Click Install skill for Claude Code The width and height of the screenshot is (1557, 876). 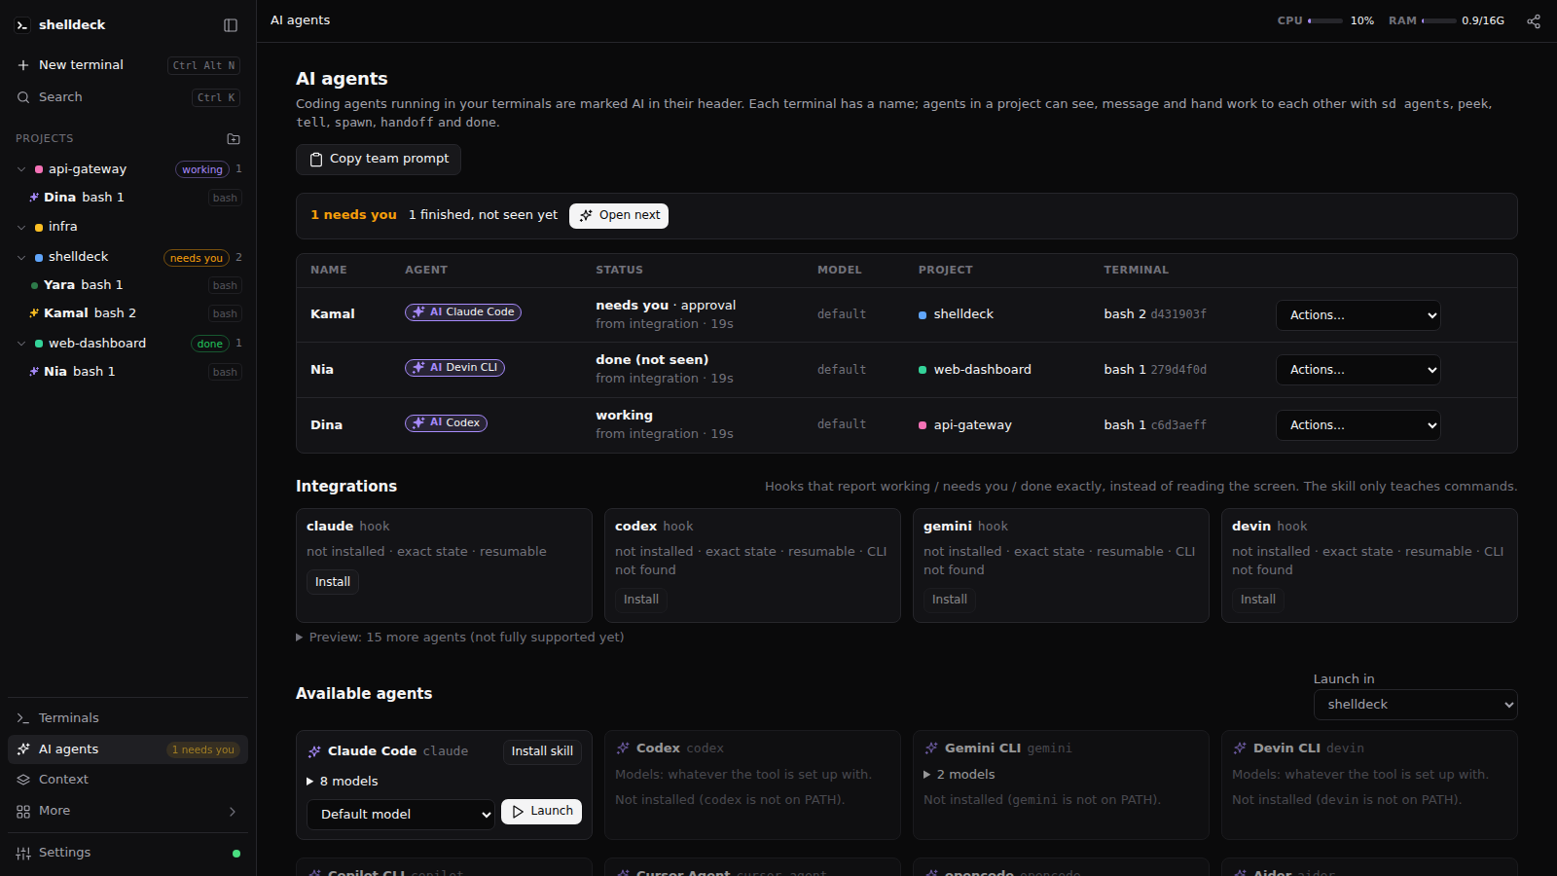click(542, 751)
